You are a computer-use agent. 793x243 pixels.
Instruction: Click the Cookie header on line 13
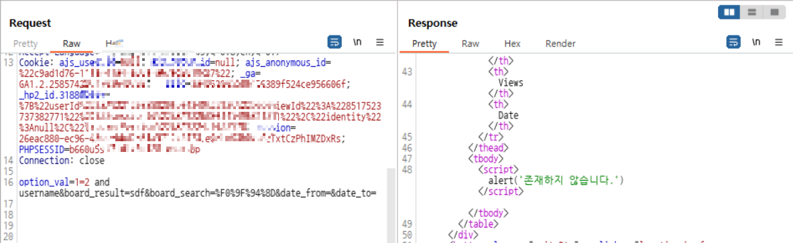tap(174, 63)
